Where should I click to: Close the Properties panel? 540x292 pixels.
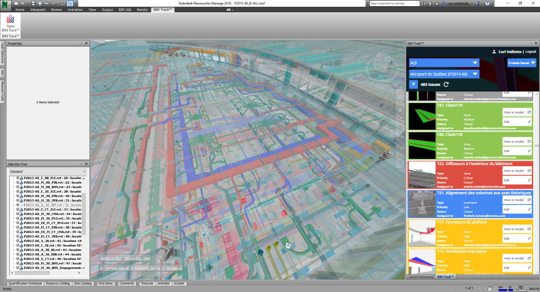(x=86, y=43)
